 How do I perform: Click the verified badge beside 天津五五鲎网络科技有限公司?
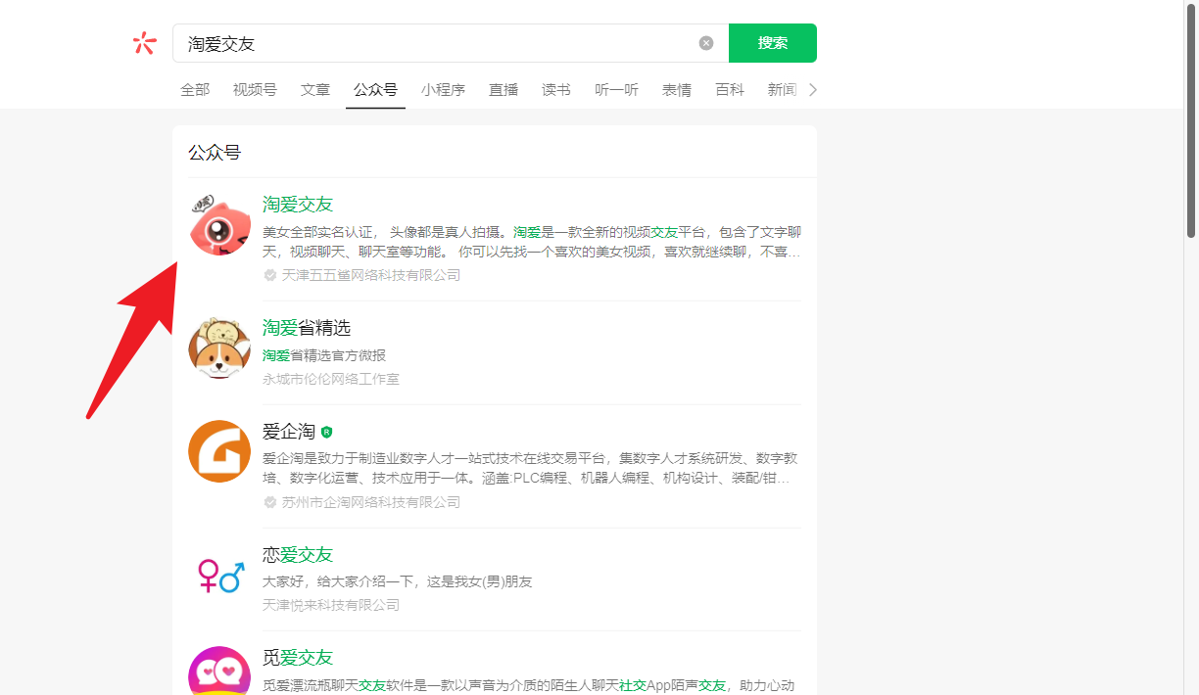click(270, 275)
